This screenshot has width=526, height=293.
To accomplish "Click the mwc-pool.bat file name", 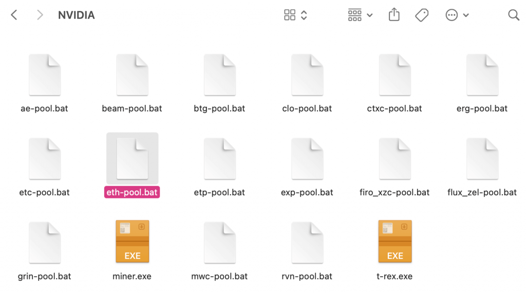I will 219,276.
